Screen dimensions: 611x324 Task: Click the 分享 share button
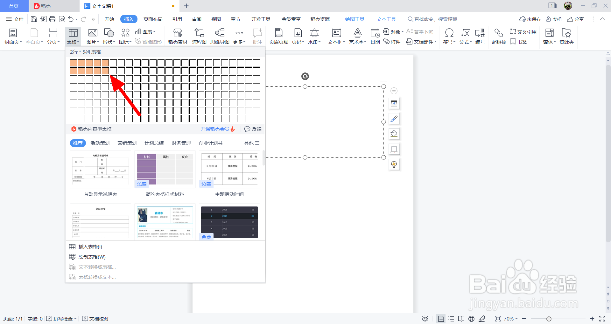(576, 19)
